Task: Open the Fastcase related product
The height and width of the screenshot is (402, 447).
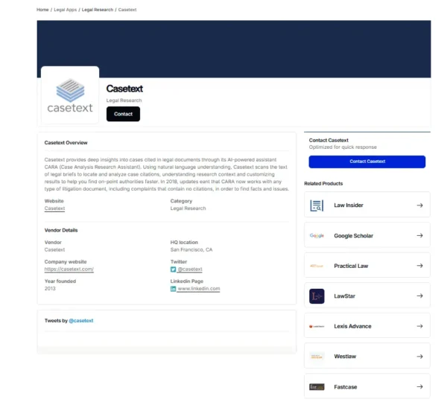Action: click(367, 386)
